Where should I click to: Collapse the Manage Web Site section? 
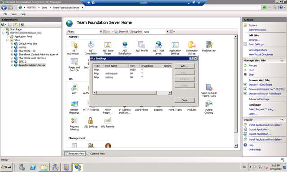click(x=282, y=60)
